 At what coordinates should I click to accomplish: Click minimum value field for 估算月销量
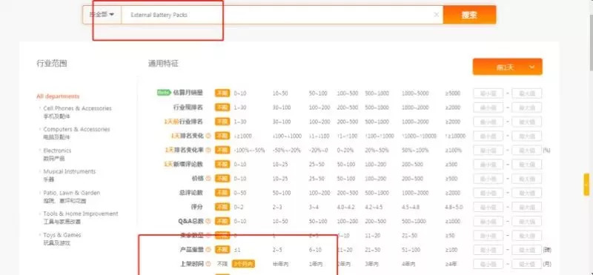pos(488,93)
